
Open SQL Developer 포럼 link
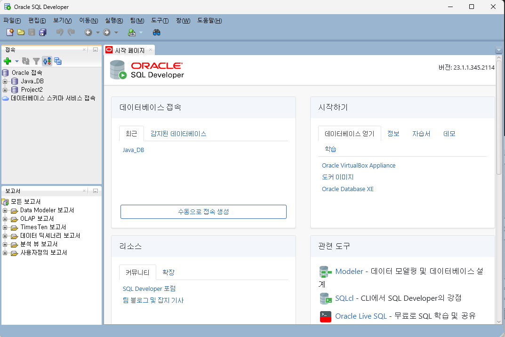[149, 289]
